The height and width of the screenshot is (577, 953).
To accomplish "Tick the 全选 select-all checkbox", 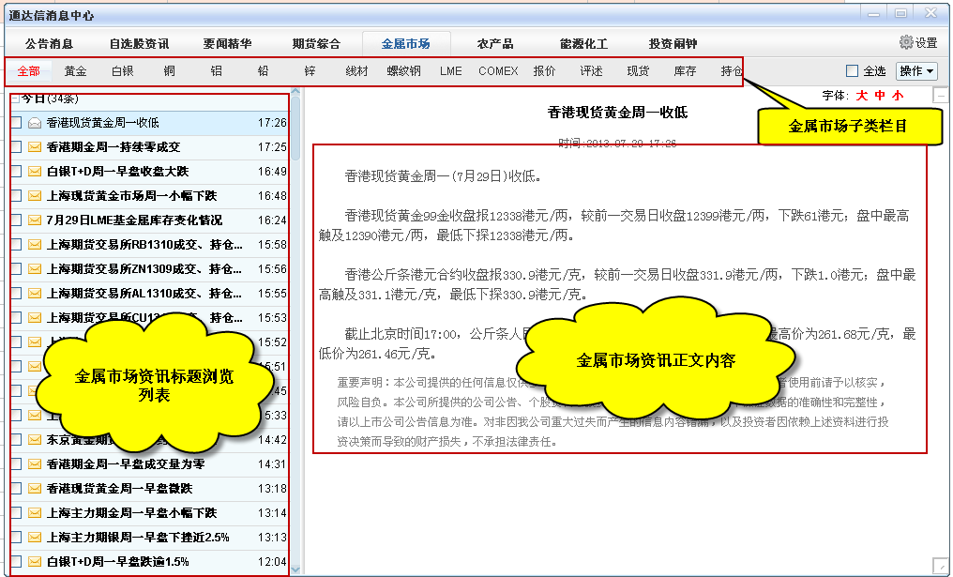I will tap(852, 71).
